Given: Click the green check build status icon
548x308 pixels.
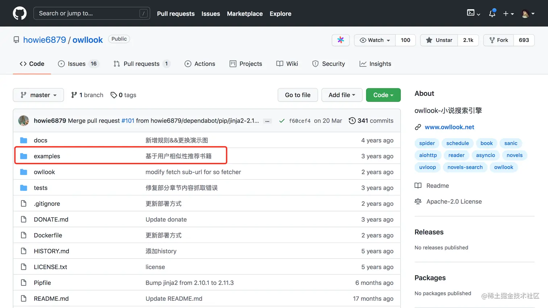Looking at the screenshot, I should click(282, 121).
